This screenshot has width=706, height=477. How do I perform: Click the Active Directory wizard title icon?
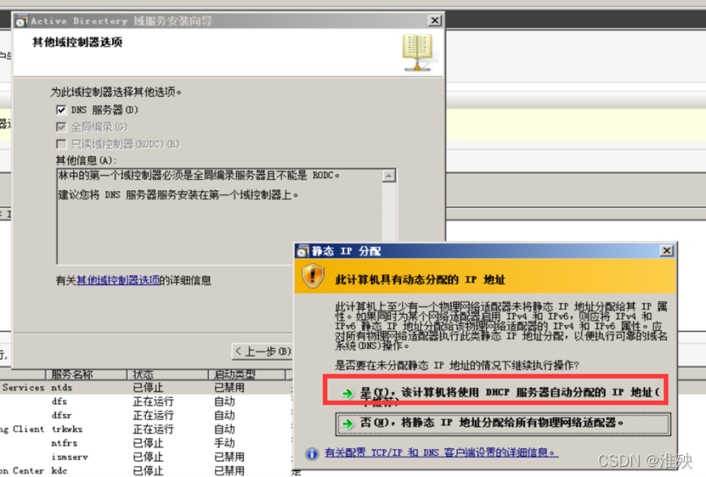[21, 21]
